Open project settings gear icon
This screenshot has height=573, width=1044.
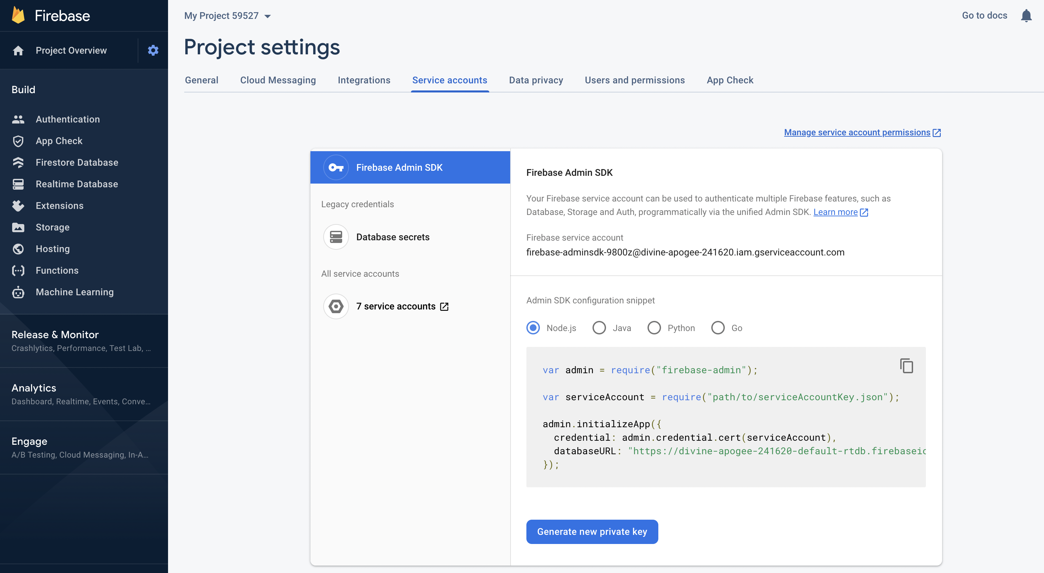(153, 50)
